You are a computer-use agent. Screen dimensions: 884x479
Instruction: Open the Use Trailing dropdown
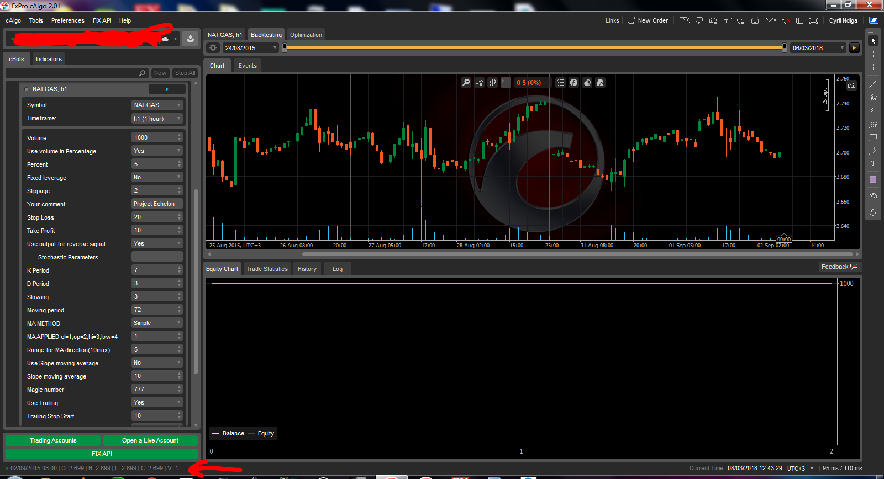[x=157, y=402]
